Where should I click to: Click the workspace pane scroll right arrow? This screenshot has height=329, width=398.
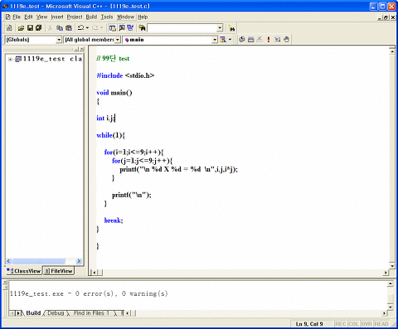point(79,261)
